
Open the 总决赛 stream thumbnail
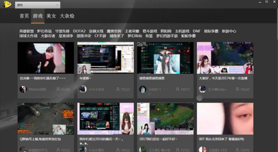point(46,58)
